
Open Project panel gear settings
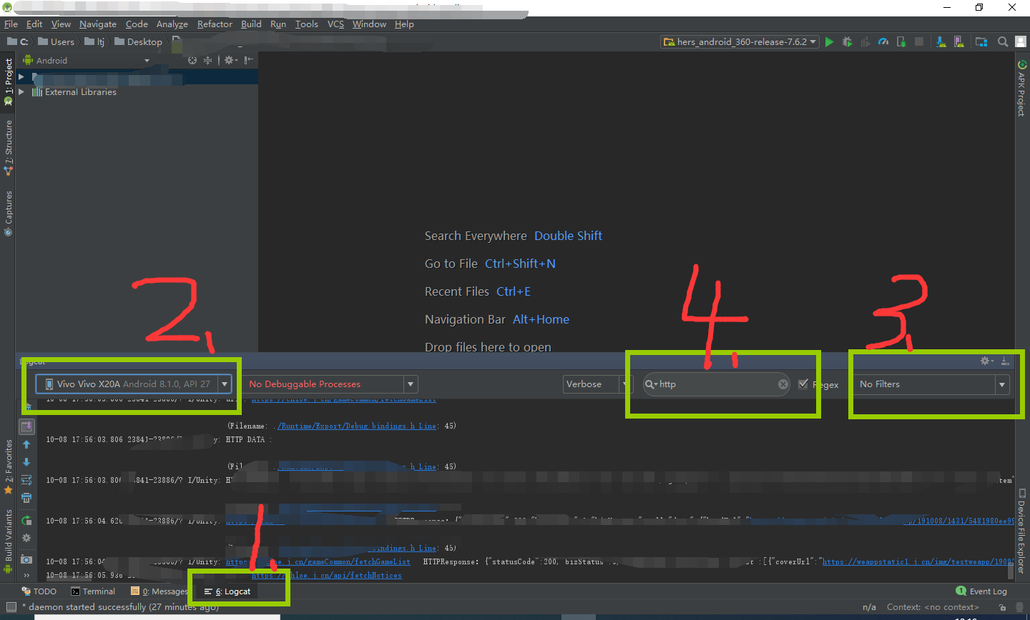pos(230,61)
